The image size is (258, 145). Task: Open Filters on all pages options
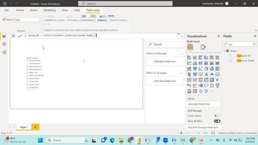pos(181,73)
